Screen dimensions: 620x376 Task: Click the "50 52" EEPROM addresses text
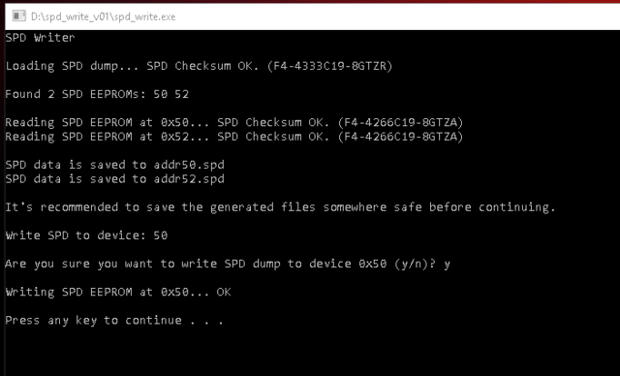[x=171, y=94]
